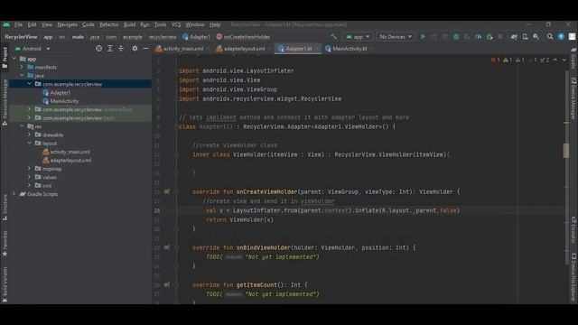Image resolution: width=578 pixels, height=325 pixels.
Task: Collapse the app module tree node
Action: point(14,59)
